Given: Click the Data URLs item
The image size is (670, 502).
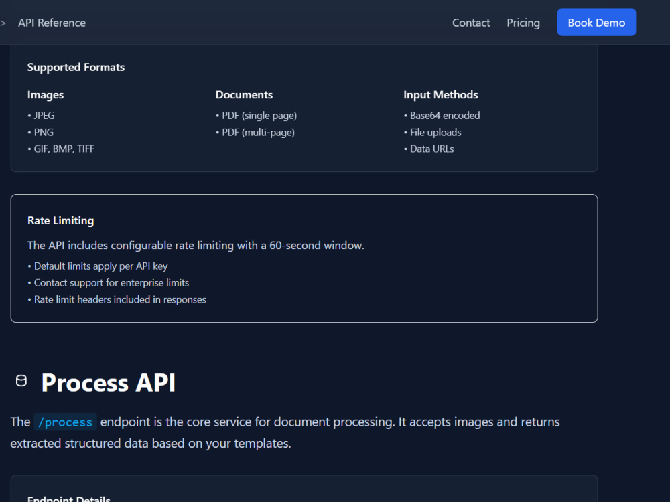Looking at the screenshot, I should point(429,149).
